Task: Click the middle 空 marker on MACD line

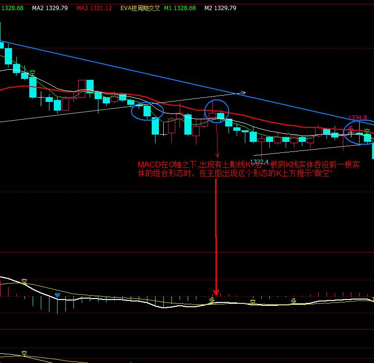Action: 252,302
